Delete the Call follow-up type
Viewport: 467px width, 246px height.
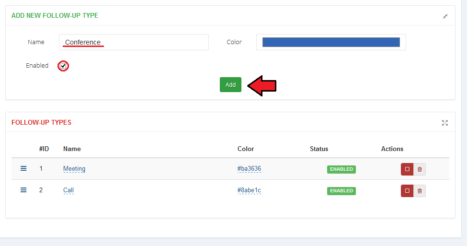coord(420,191)
